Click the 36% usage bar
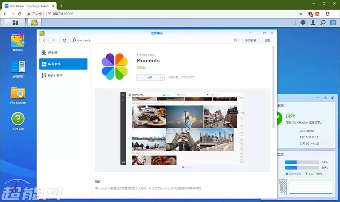The width and height of the screenshot is (340, 202). click(302, 168)
